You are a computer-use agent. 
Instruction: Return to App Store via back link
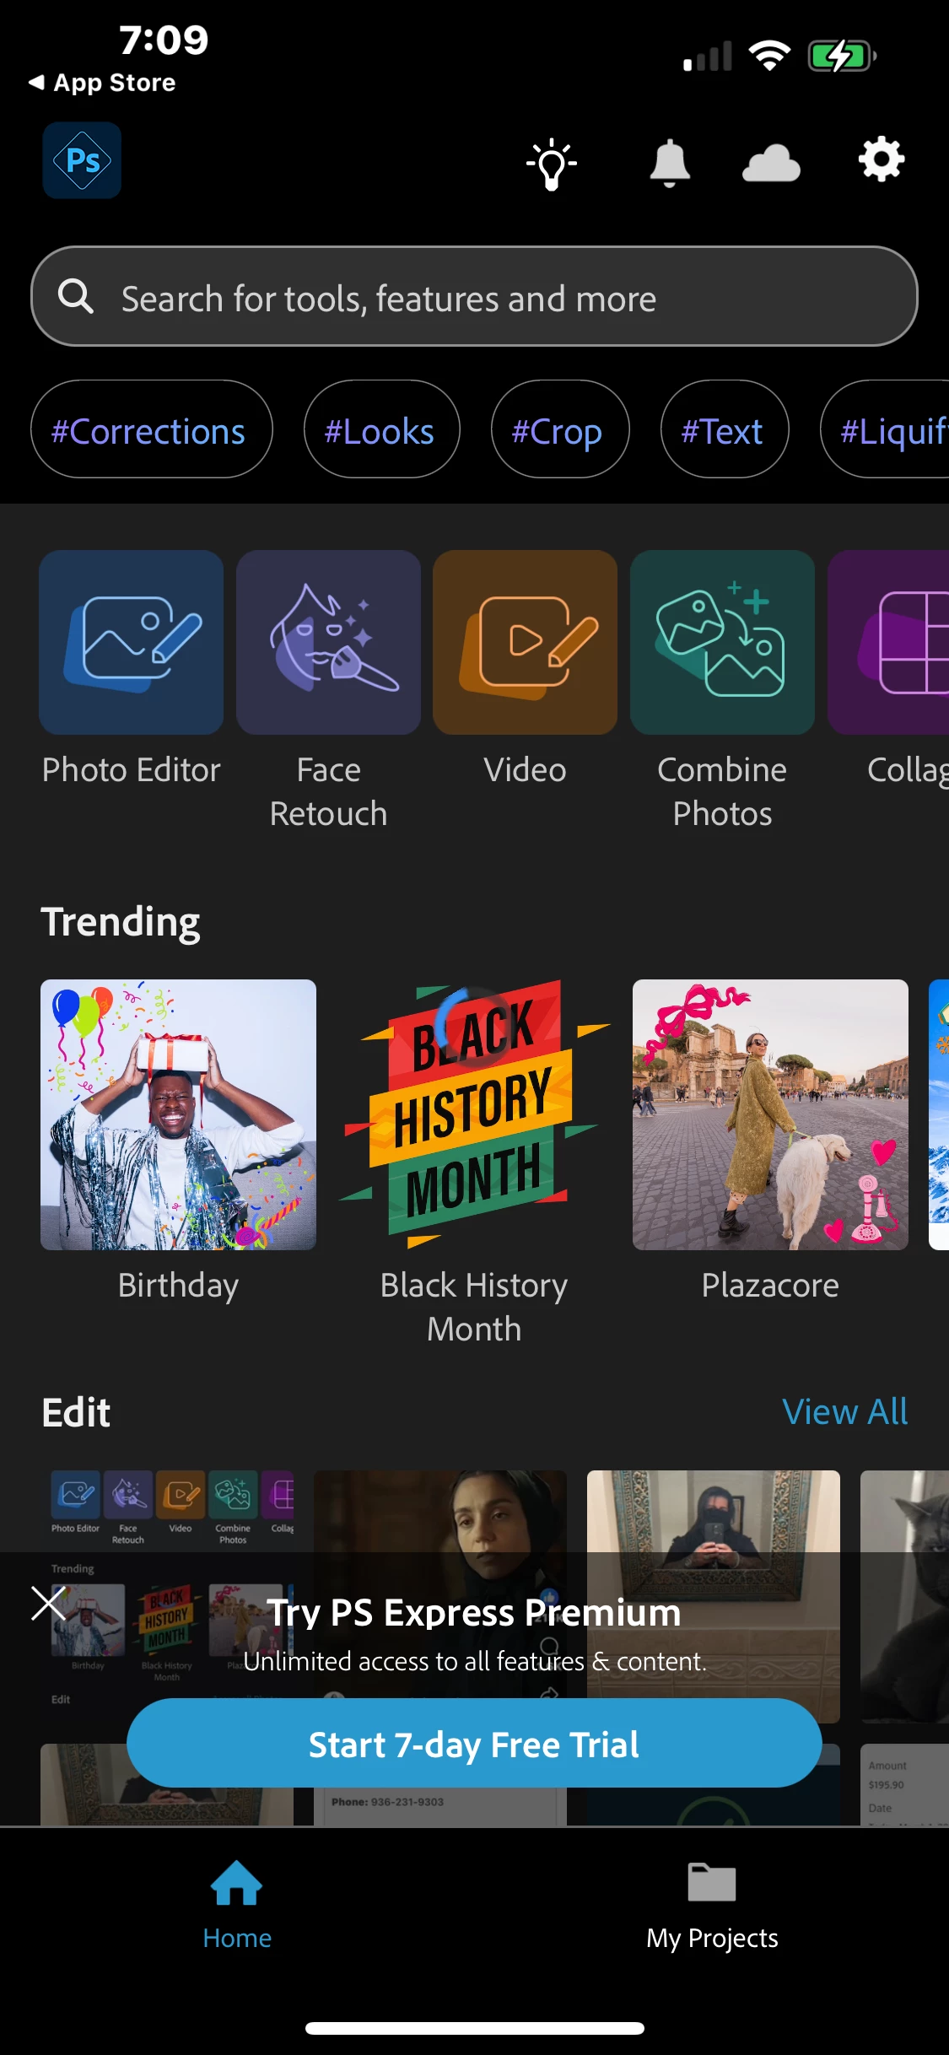pyautogui.click(x=102, y=83)
